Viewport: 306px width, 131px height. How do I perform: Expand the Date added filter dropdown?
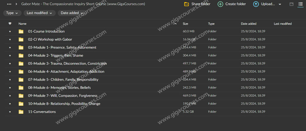tap(72, 13)
